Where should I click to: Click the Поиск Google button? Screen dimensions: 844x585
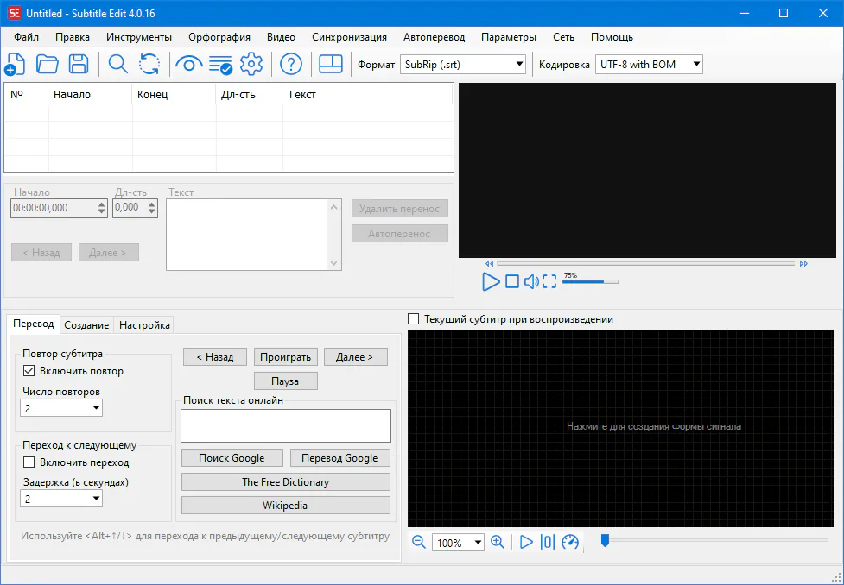pos(232,458)
